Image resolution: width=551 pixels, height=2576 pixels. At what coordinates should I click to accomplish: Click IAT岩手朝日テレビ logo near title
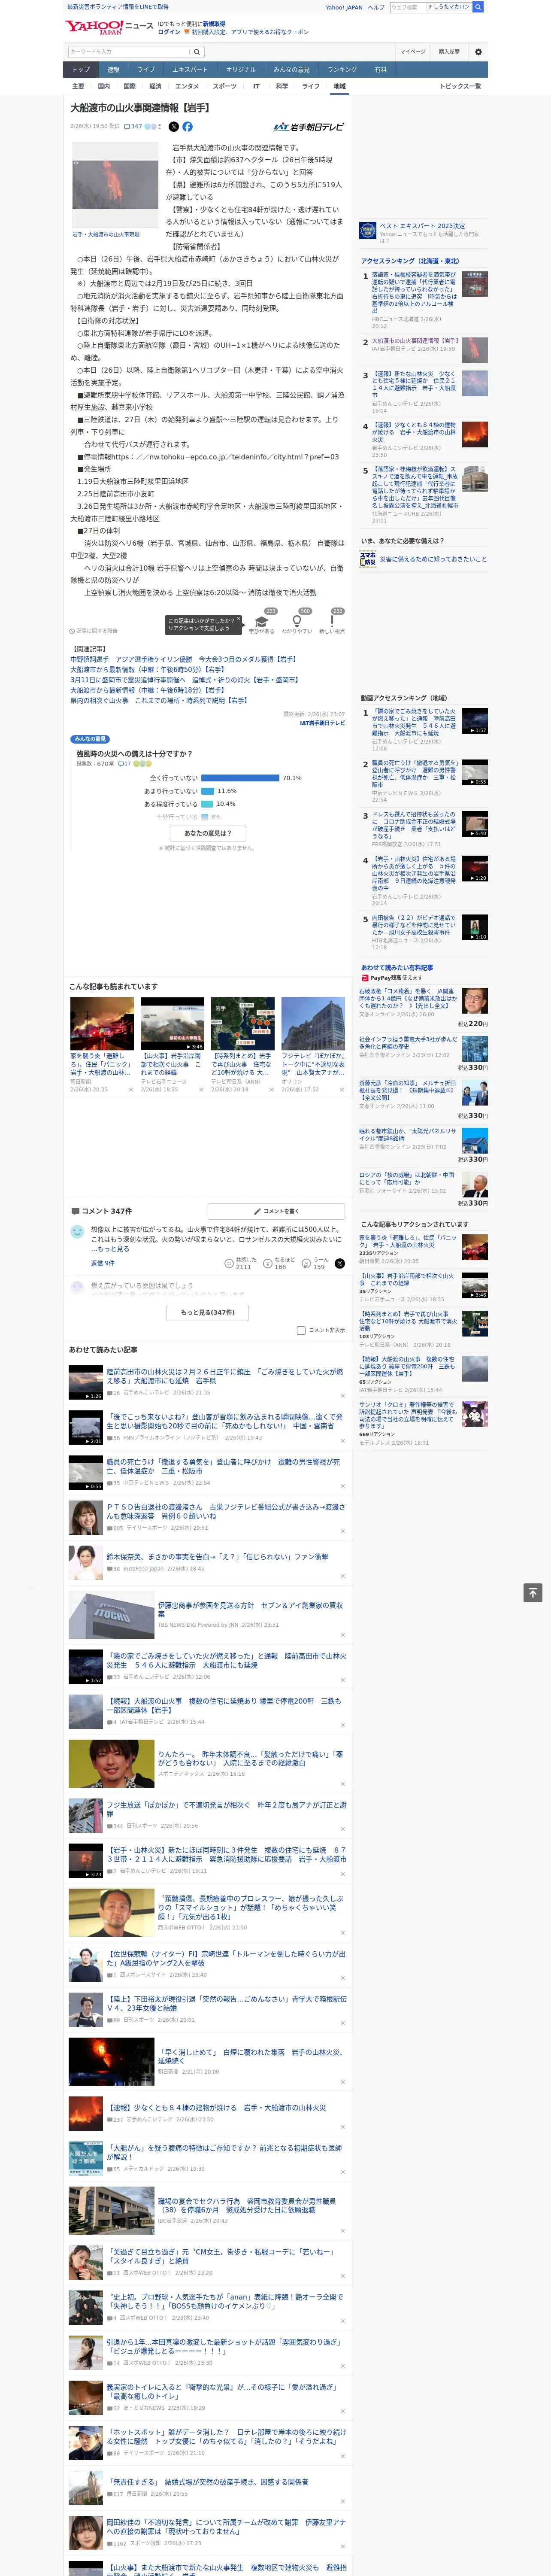point(308,127)
